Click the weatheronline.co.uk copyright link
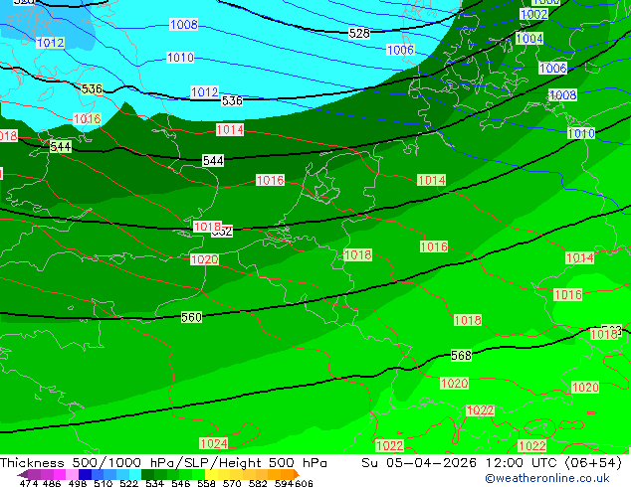 [547, 478]
